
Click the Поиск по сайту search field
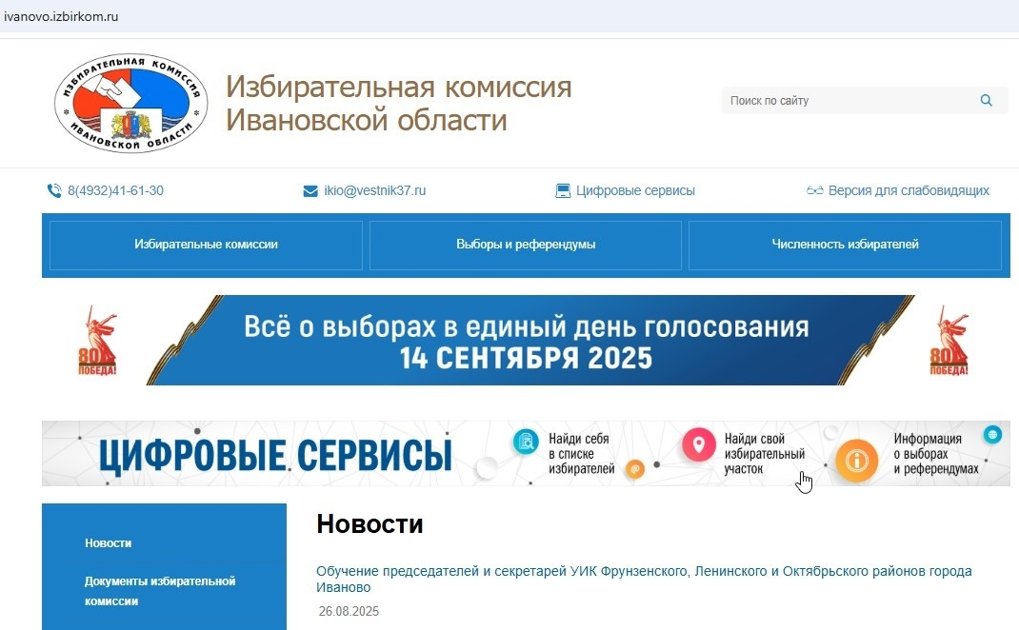point(848,101)
